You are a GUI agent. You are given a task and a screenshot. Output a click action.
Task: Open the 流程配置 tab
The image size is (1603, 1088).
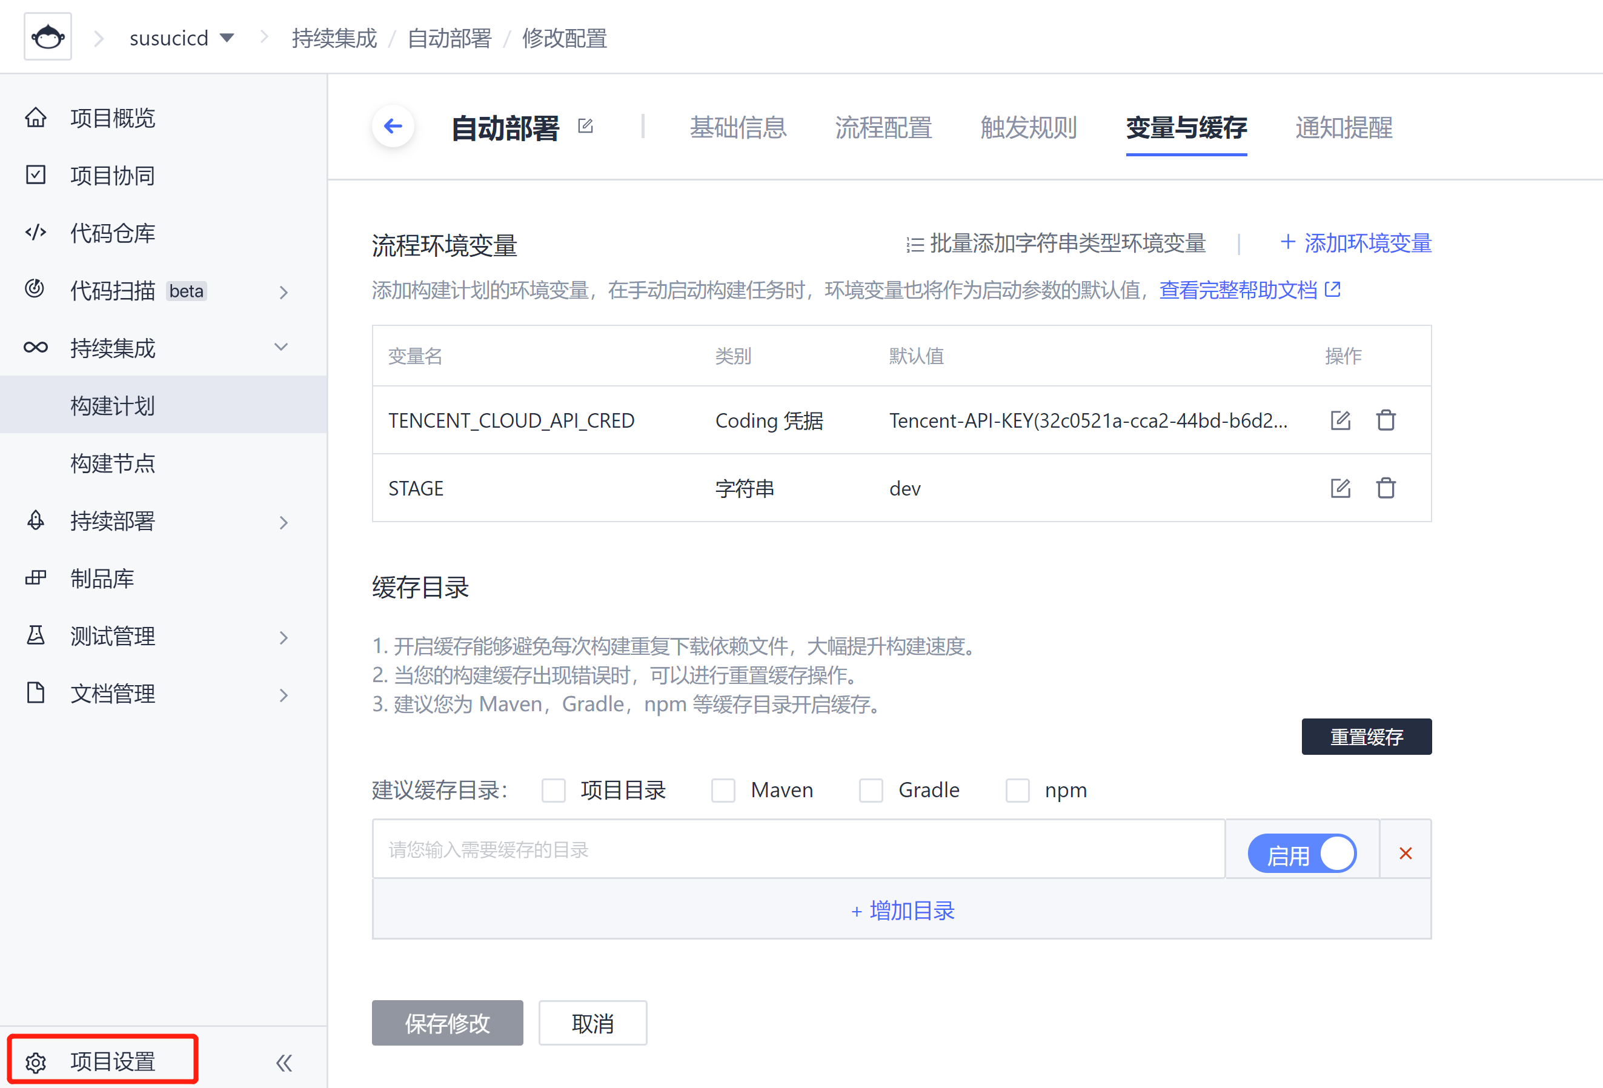coord(883,128)
